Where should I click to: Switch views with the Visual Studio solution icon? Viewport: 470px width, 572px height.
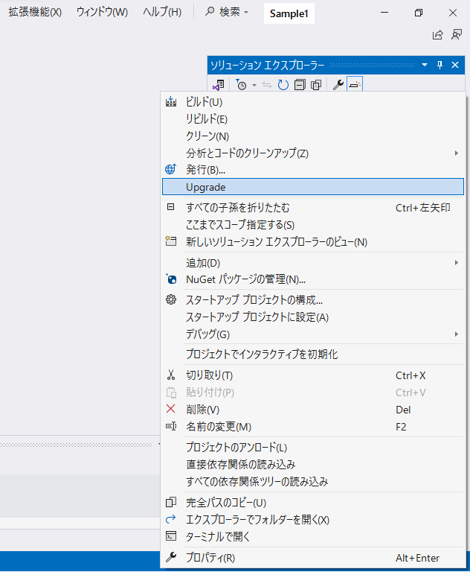coord(219,85)
